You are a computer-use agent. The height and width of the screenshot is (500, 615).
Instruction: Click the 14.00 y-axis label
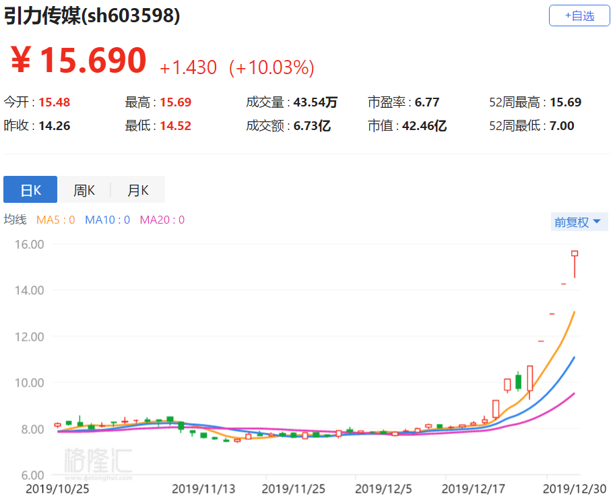pos(30,290)
